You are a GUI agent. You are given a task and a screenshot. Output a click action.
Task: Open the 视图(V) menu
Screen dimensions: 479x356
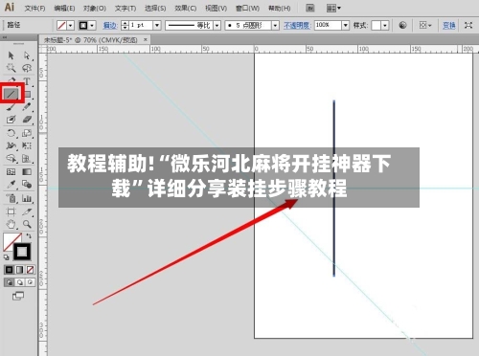coord(216,8)
